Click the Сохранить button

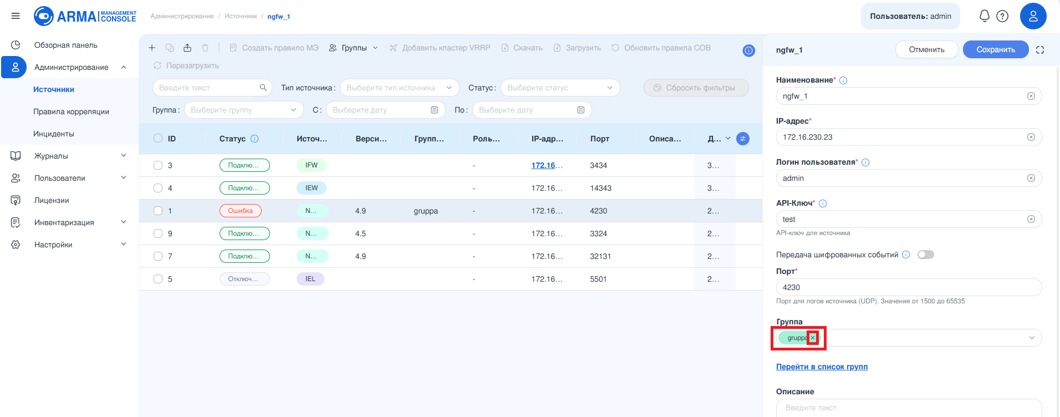(x=996, y=49)
